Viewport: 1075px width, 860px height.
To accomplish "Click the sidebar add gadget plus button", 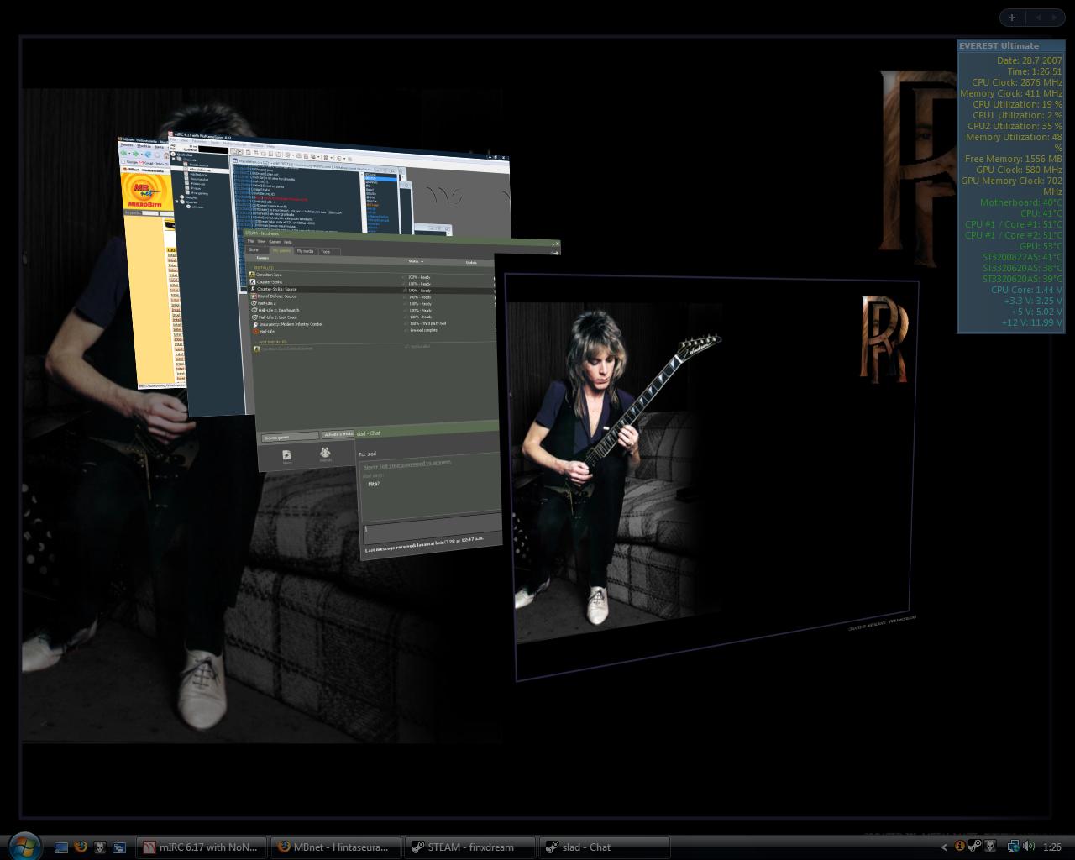I will pos(1012,17).
